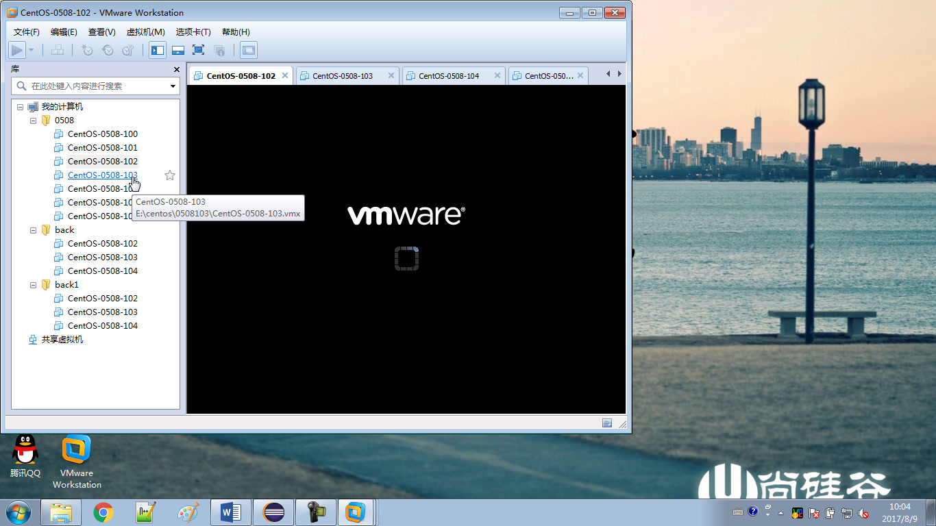Screen dimensions: 936x526
Task: Select 我的计算机 root item
Action: coord(62,107)
